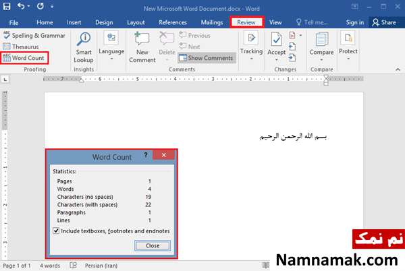Viewport: 405px width, 271px height.
Task: Click the proofing errors book icon in status bar
Action: click(73, 266)
